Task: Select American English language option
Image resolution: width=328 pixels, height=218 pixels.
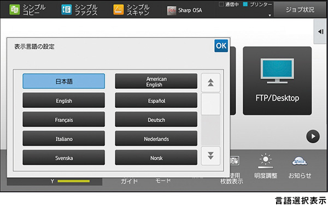Action: tap(156, 81)
